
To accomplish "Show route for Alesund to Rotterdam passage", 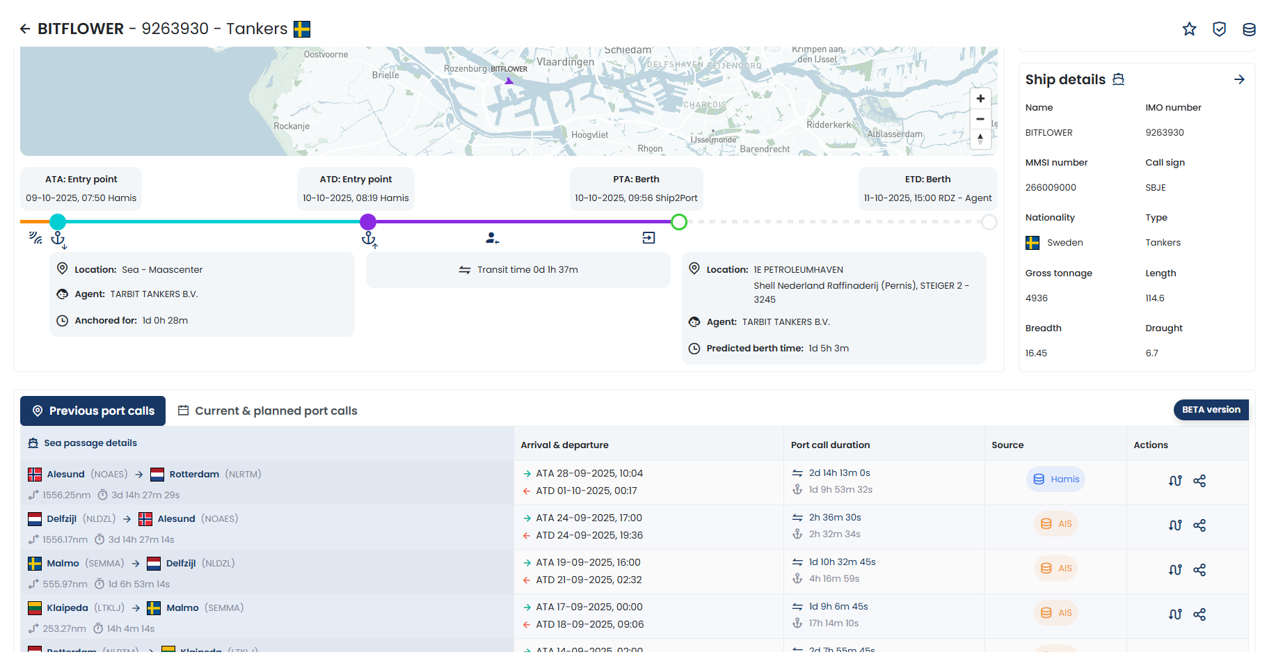I will 1175,480.
